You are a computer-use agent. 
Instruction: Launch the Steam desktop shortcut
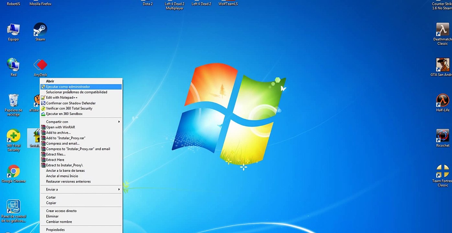(40, 32)
